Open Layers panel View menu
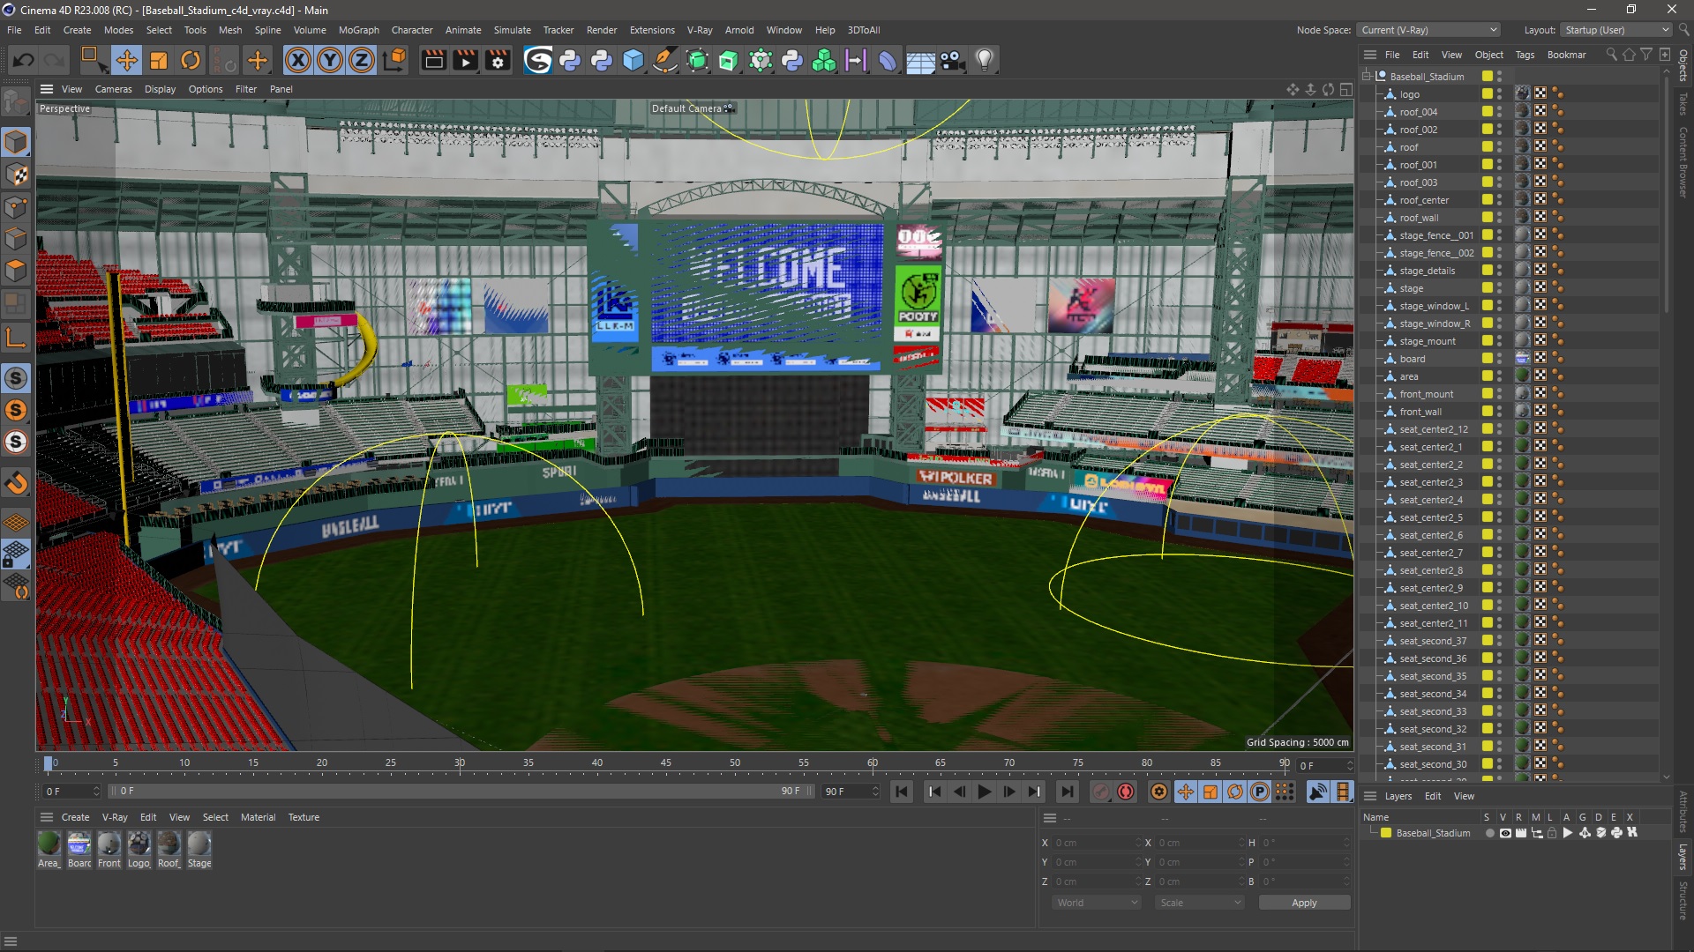Viewport: 1694px width, 952px height. click(1464, 796)
